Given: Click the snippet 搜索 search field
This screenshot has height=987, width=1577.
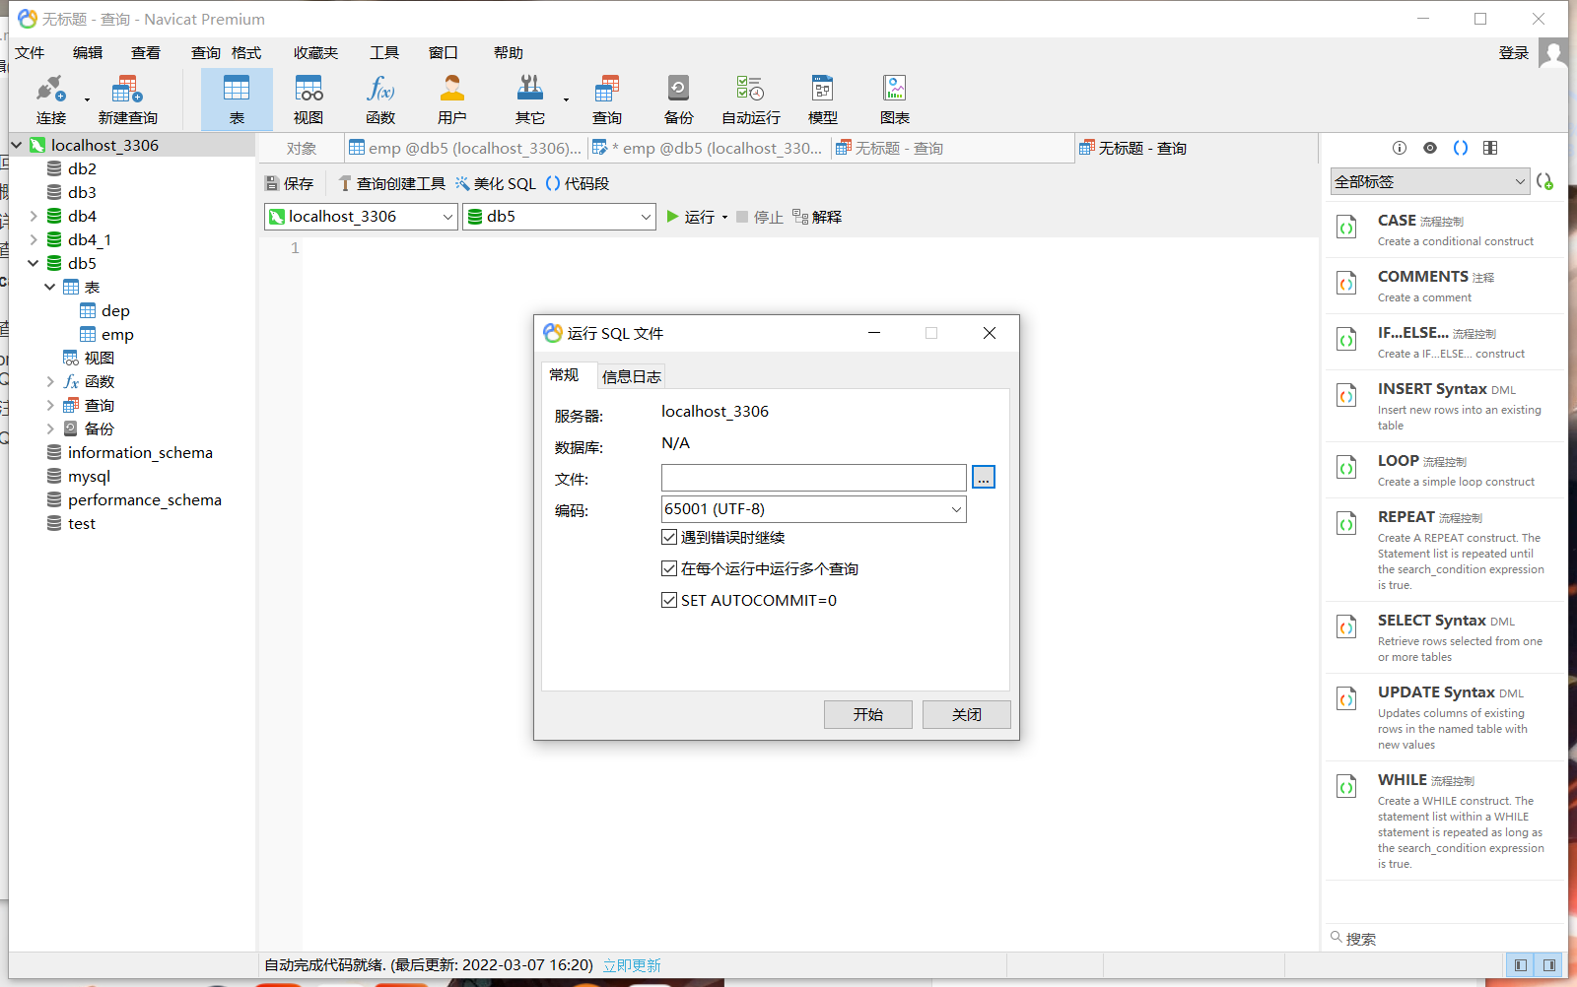Looking at the screenshot, I should point(1444,939).
